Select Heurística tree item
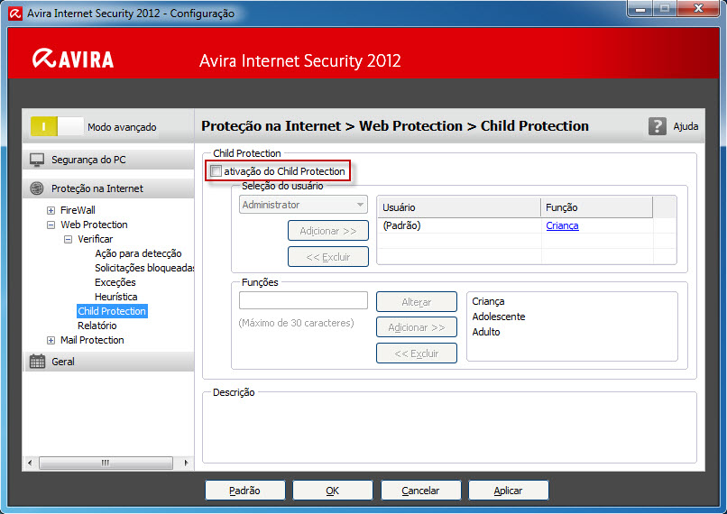The width and height of the screenshot is (727, 514). [x=116, y=297]
